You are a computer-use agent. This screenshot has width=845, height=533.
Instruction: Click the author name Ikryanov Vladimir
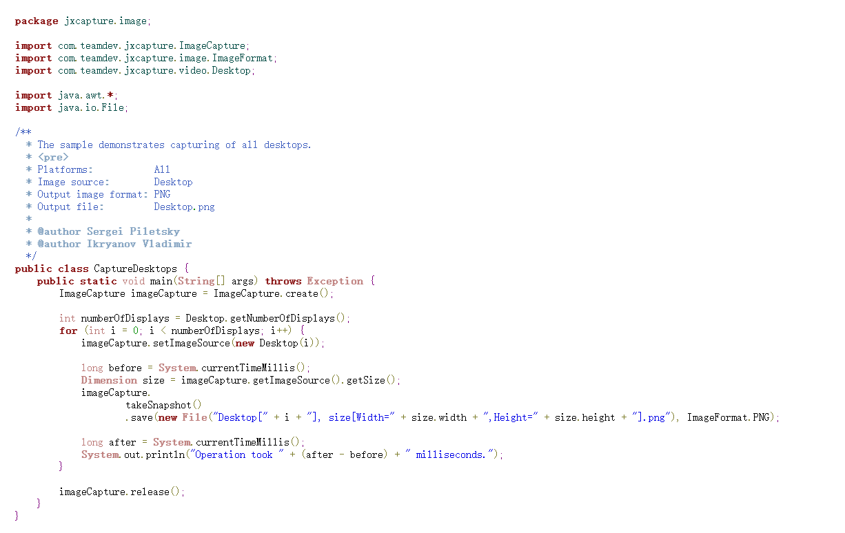click(x=139, y=244)
